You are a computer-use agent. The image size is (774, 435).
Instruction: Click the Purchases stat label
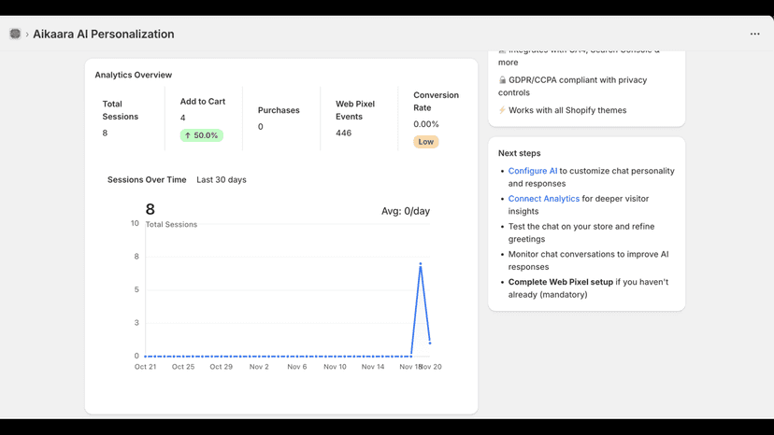click(279, 110)
